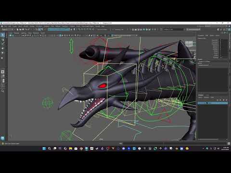Screen dimensions: 231x173
Task: Click the taskbar clock
Action: 225,148
